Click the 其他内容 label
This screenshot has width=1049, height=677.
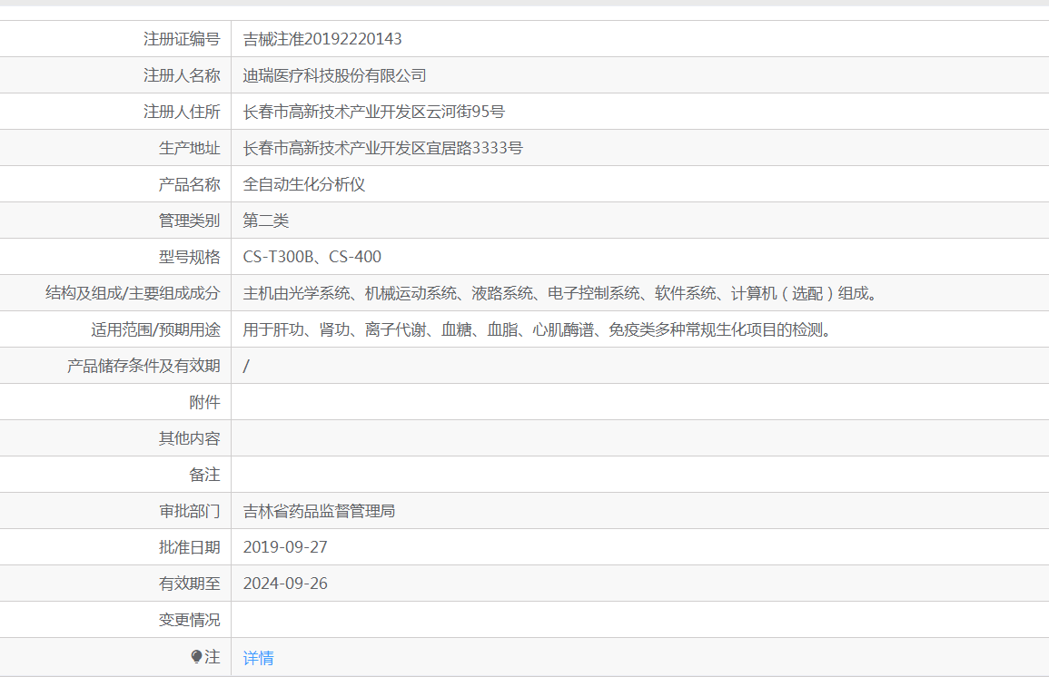tap(189, 438)
